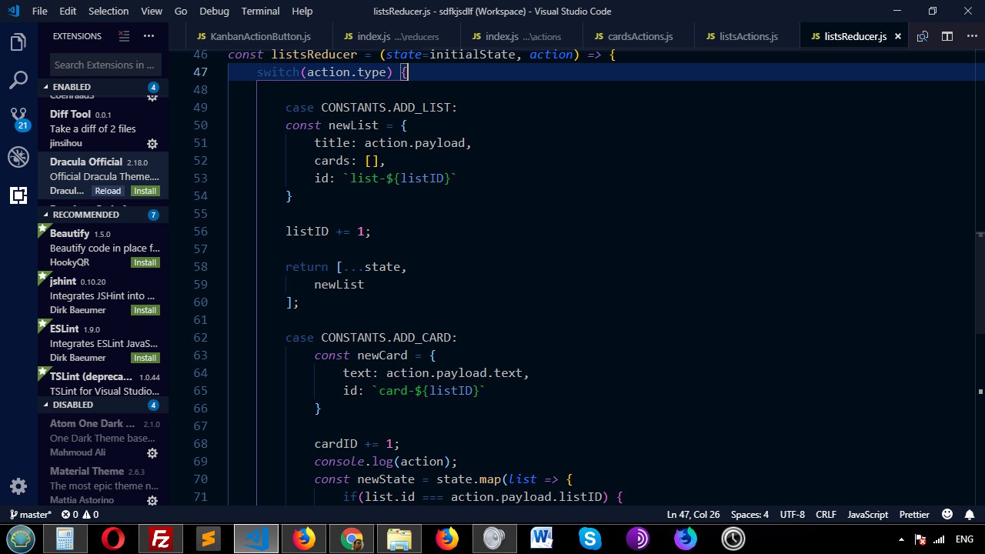Click the errors and warnings status indicator
The width and height of the screenshot is (985, 554).
pyautogui.click(x=80, y=515)
